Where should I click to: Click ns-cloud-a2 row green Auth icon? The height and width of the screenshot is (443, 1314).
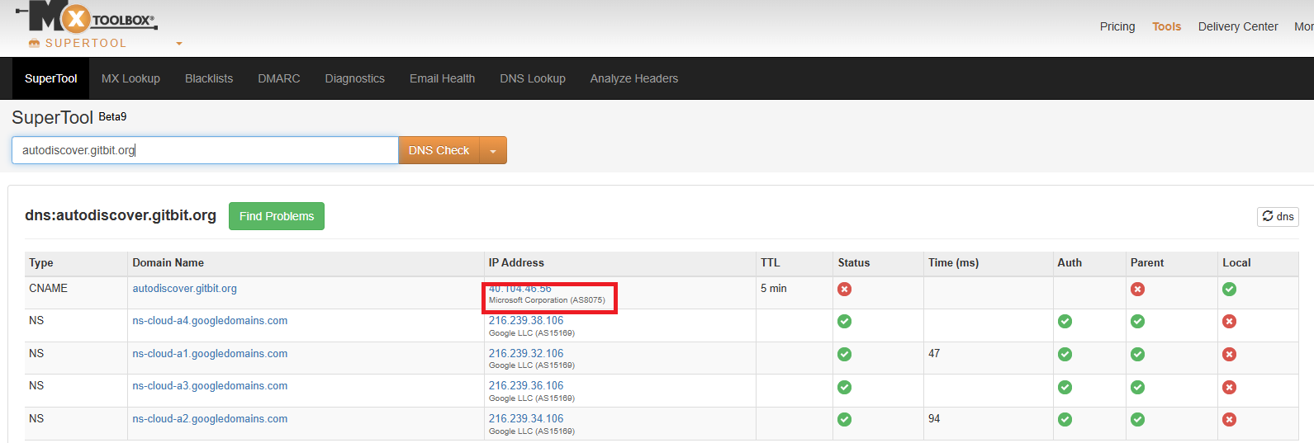point(1065,419)
